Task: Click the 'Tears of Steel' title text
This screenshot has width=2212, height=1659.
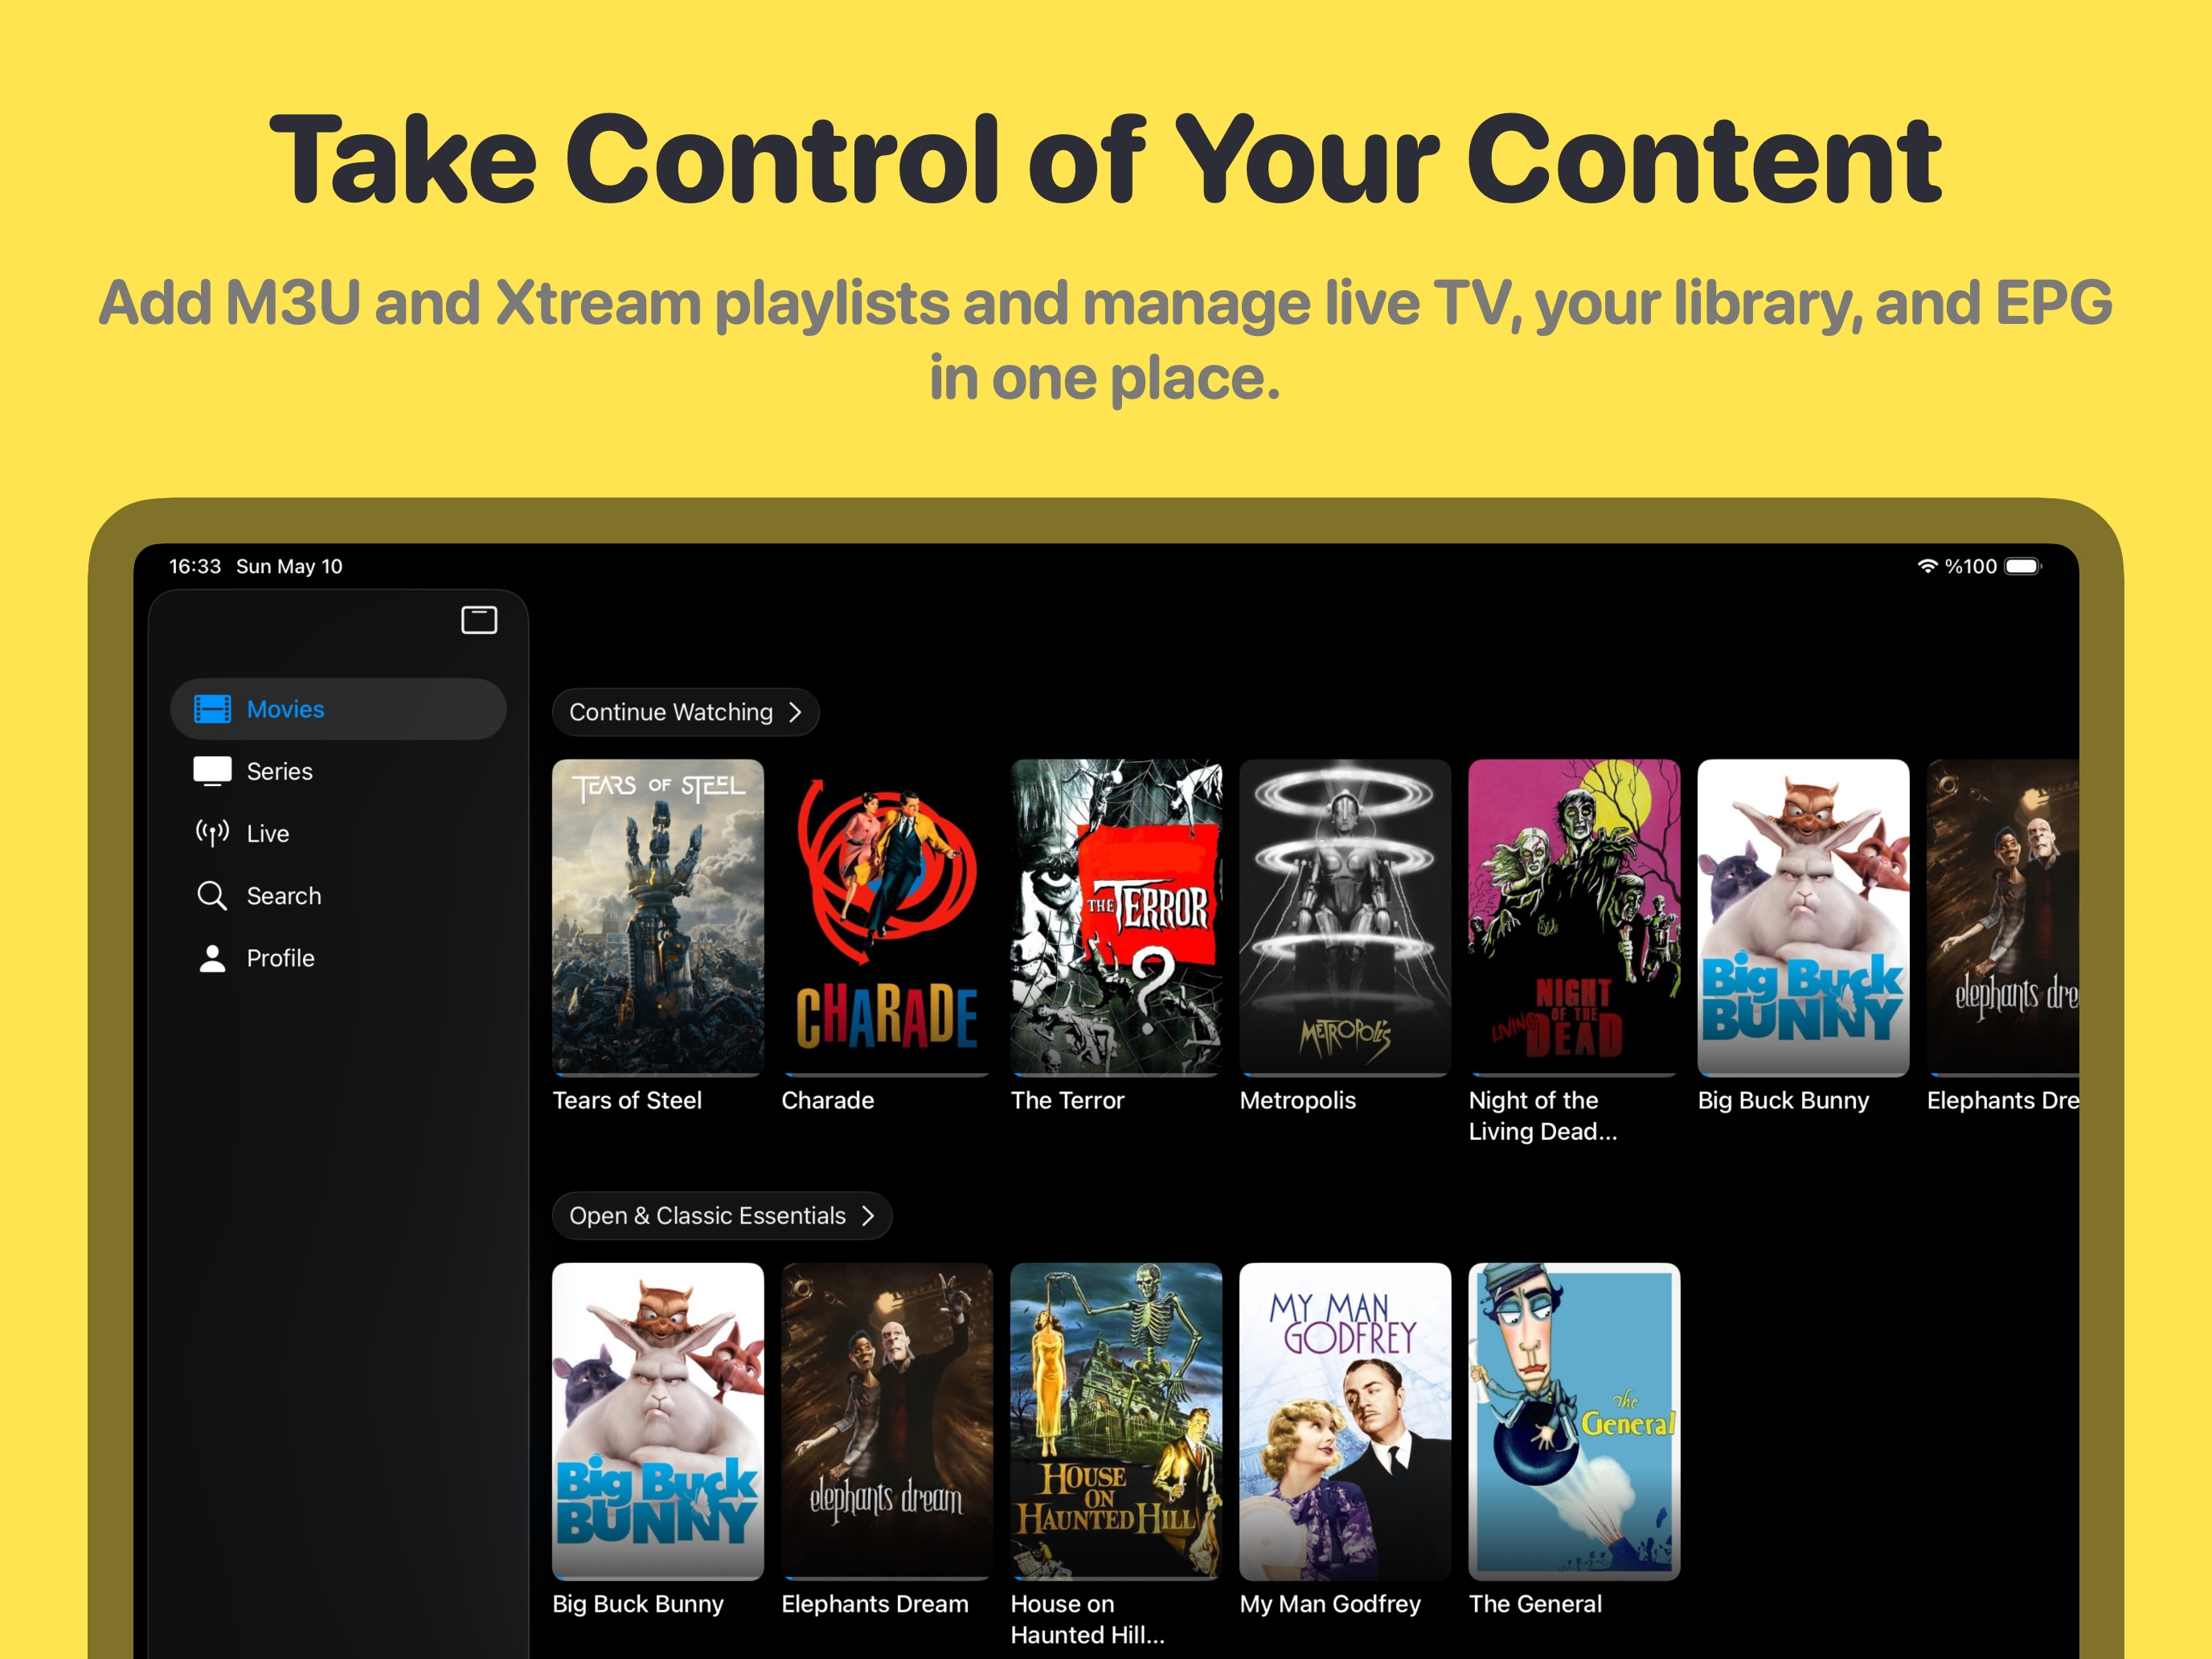Action: click(627, 1100)
